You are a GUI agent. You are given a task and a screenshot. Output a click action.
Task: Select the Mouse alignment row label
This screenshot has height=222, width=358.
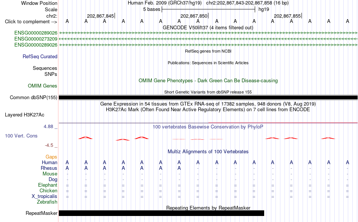click(x=50, y=174)
